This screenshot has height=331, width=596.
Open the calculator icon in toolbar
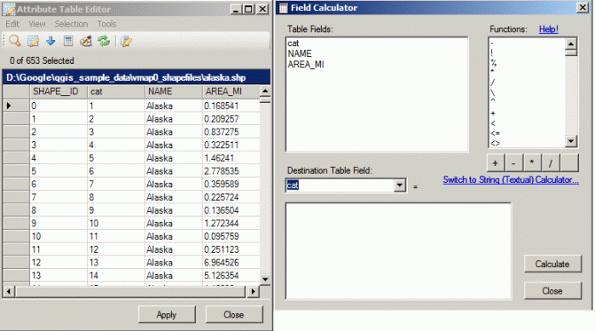(x=68, y=41)
